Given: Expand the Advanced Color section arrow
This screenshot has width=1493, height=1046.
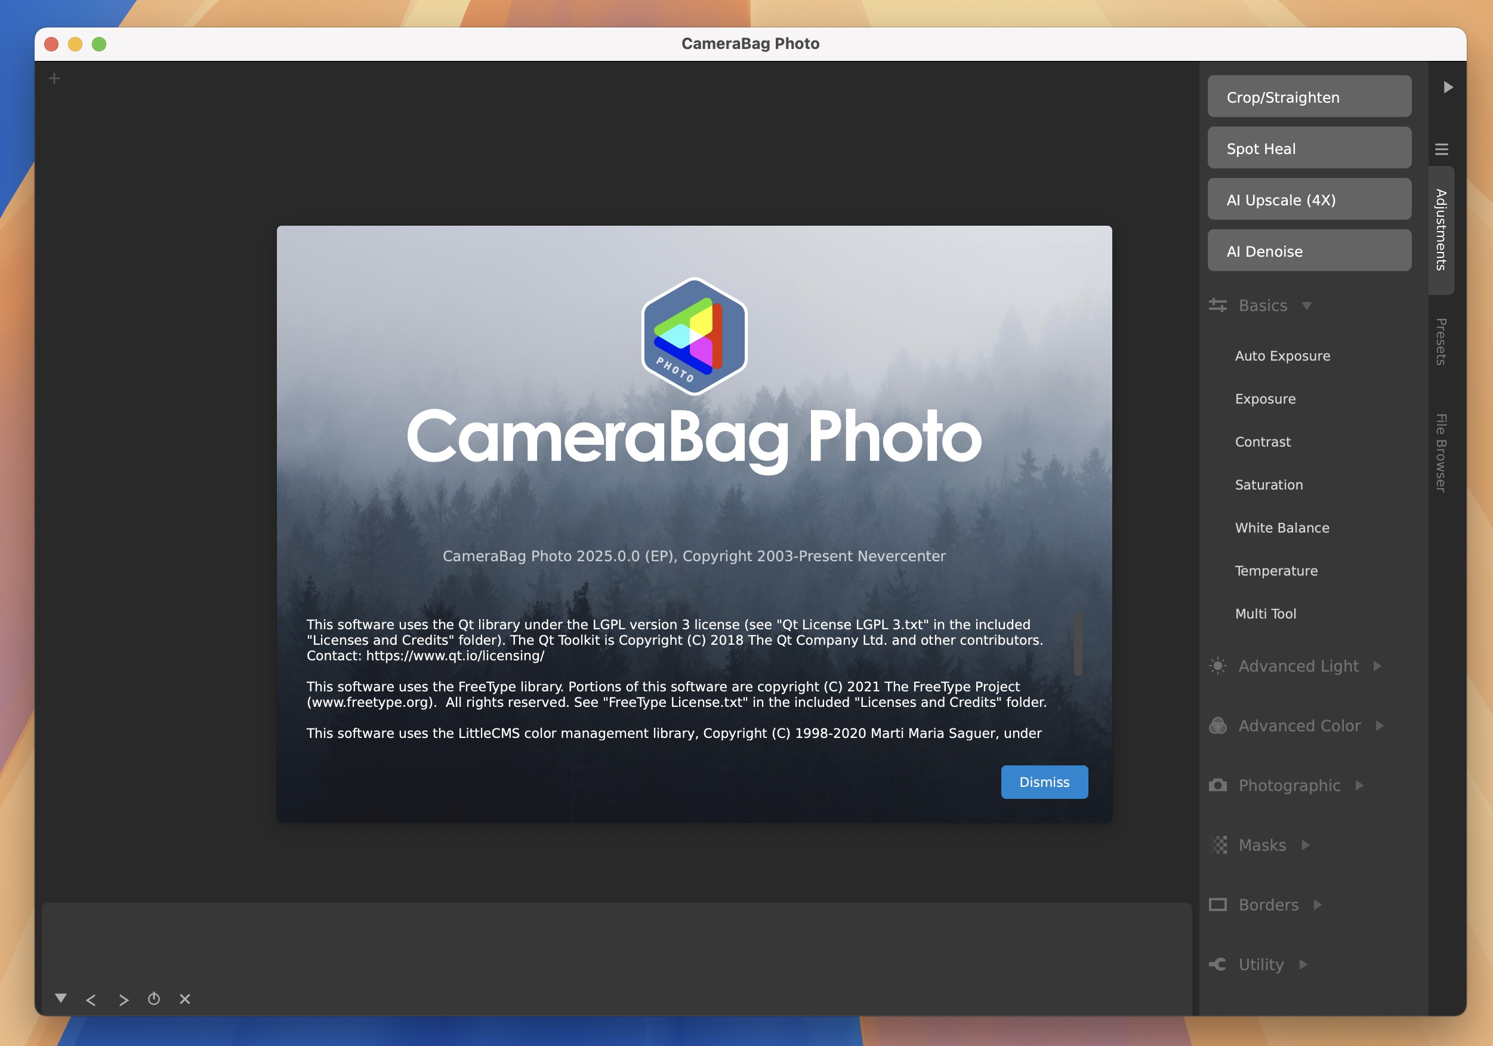Looking at the screenshot, I should point(1380,725).
